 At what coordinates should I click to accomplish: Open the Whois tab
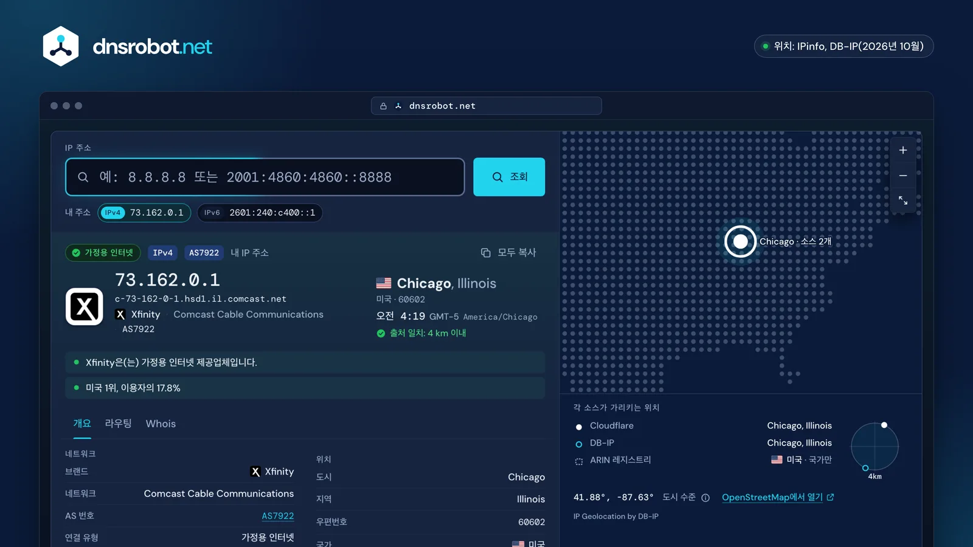point(161,424)
